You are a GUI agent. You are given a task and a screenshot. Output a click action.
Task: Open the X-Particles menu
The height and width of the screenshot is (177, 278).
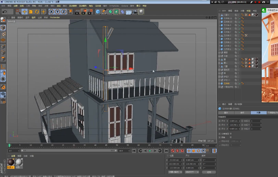pyautogui.click(x=114, y=6)
